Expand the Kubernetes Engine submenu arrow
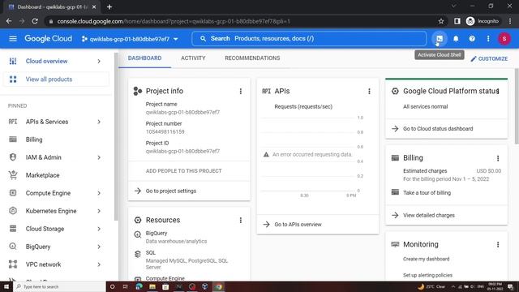 click(x=99, y=211)
